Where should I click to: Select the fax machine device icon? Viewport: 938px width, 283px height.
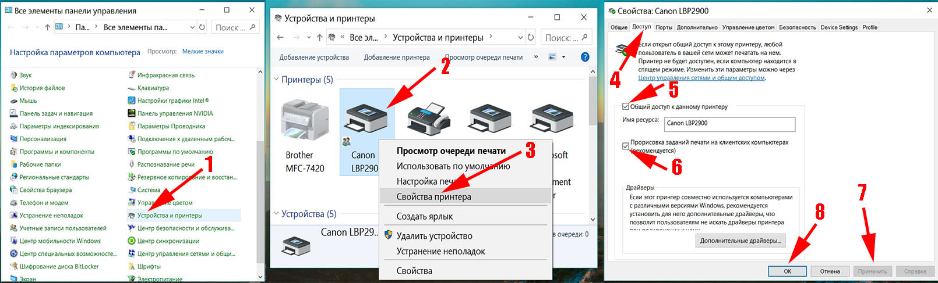(428, 118)
